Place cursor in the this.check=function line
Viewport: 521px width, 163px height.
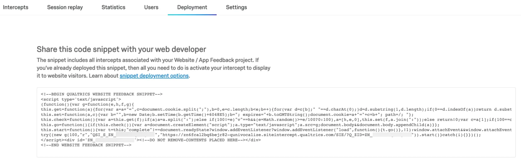(x=184, y=120)
